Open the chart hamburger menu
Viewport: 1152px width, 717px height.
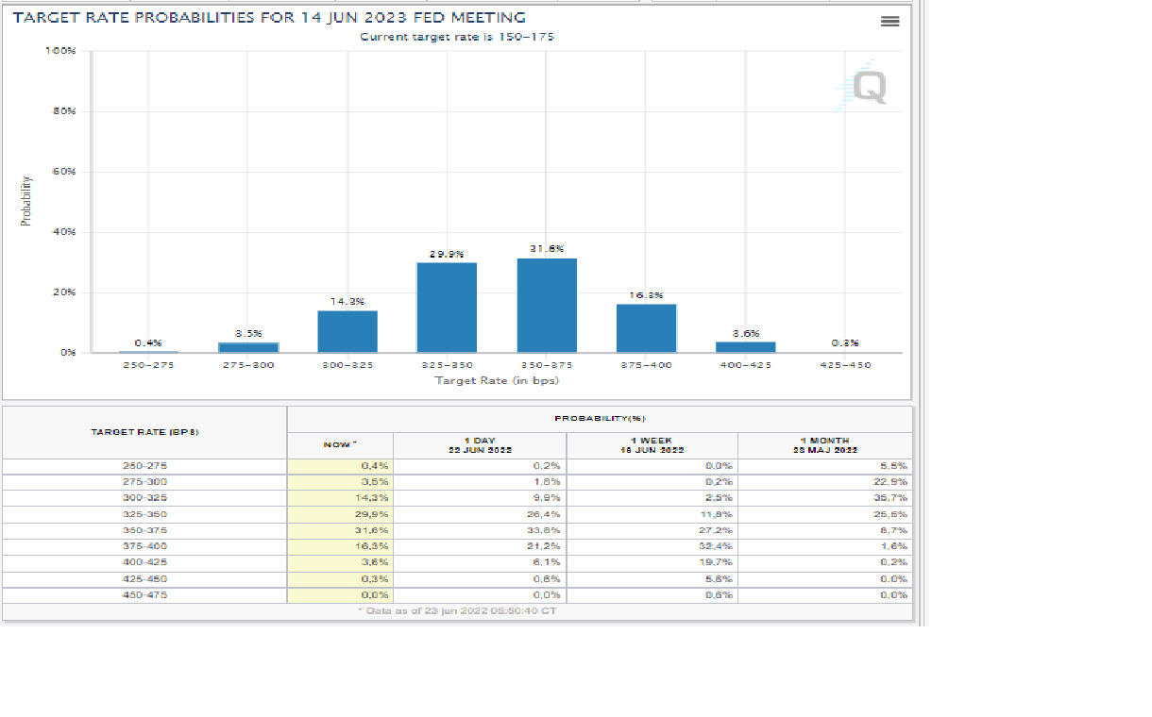889,21
